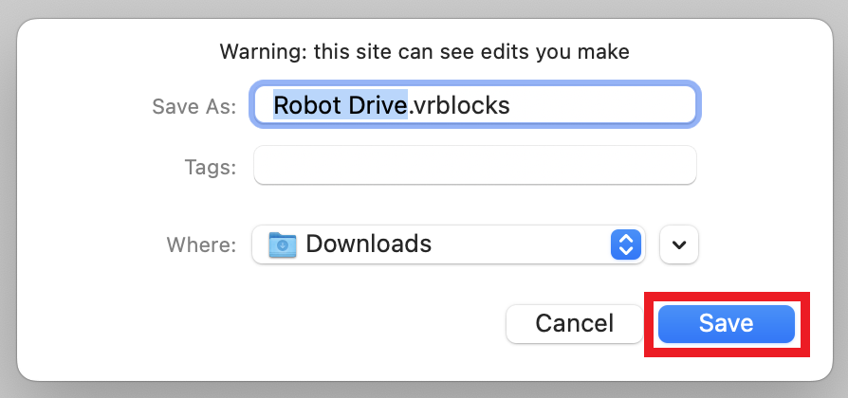Click the highlighted Robot Drive text
The height and width of the screenshot is (398, 848).
click(340, 104)
